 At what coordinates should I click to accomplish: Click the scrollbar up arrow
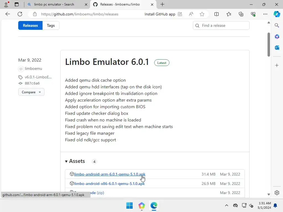269,23
